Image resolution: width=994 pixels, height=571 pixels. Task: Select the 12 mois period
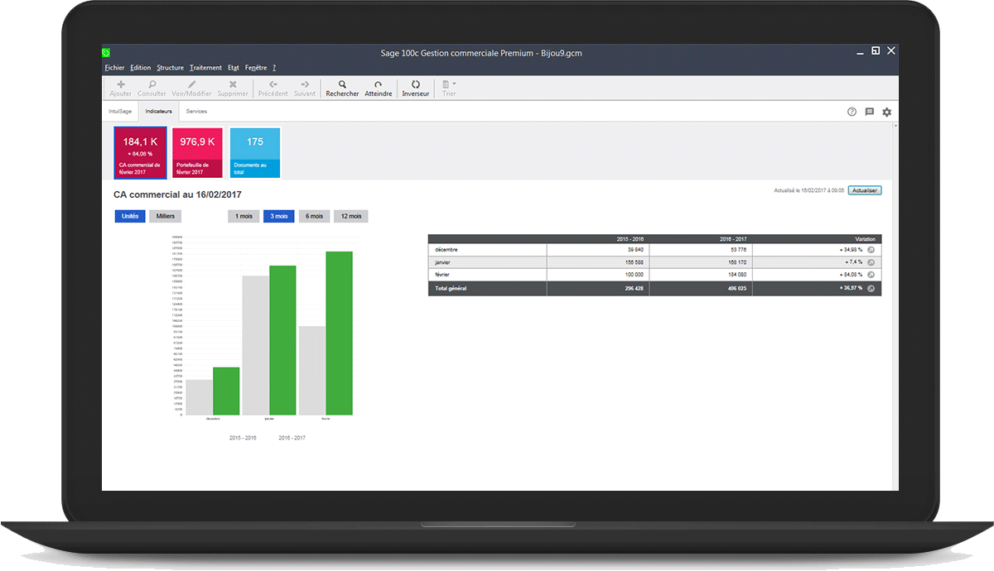point(351,216)
